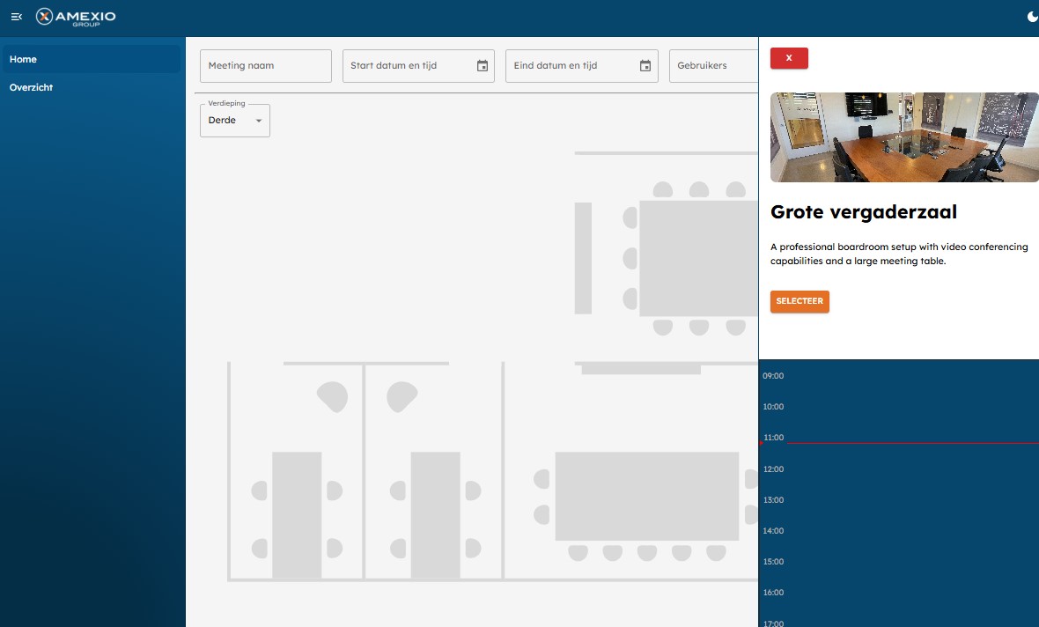Screen dimensions: 1039x627
Task: Click the red current-time line in schedule
Action: (x=913, y=443)
